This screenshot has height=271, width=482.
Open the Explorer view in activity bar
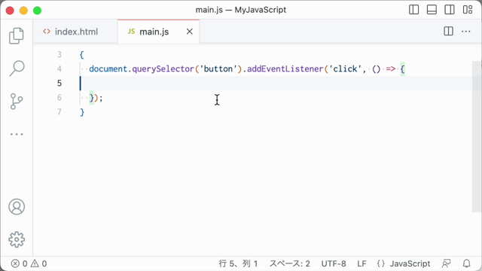tap(17, 35)
